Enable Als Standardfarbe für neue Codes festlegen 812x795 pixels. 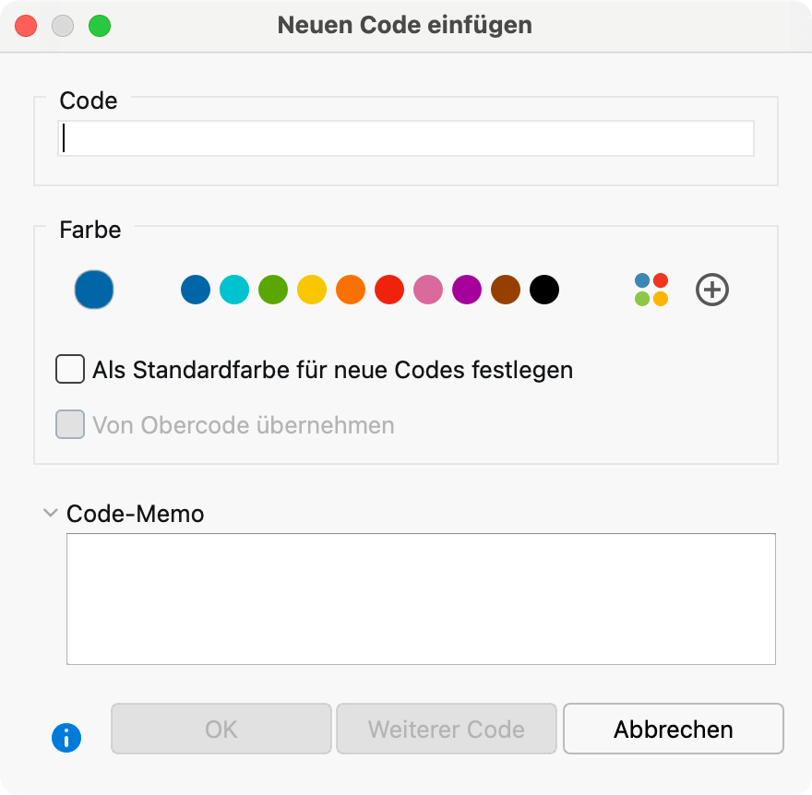pos(69,369)
